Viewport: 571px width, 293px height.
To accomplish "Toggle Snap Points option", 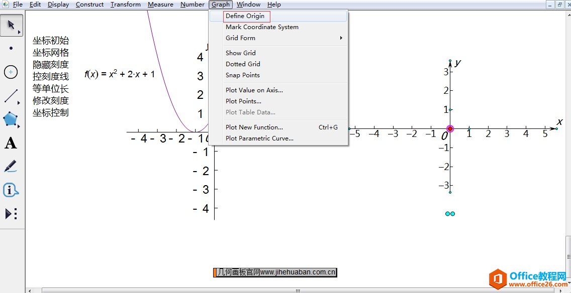I will pos(278,75).
